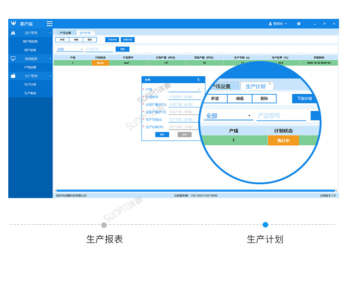Viewport: 345px width, 290px height.
Task: Focus the 计划产量 (必填) field in the dialog
Action: coord(184,105)
